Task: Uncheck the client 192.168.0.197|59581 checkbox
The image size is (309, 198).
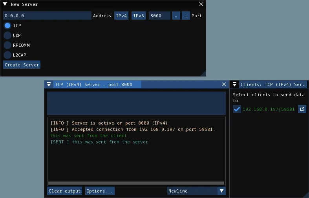Action: click(237, 109)
